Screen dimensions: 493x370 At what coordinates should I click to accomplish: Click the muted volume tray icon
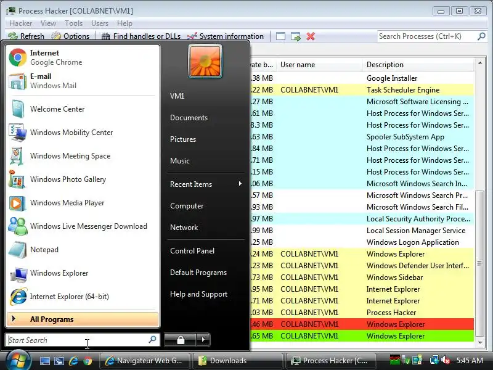point(446,360)
